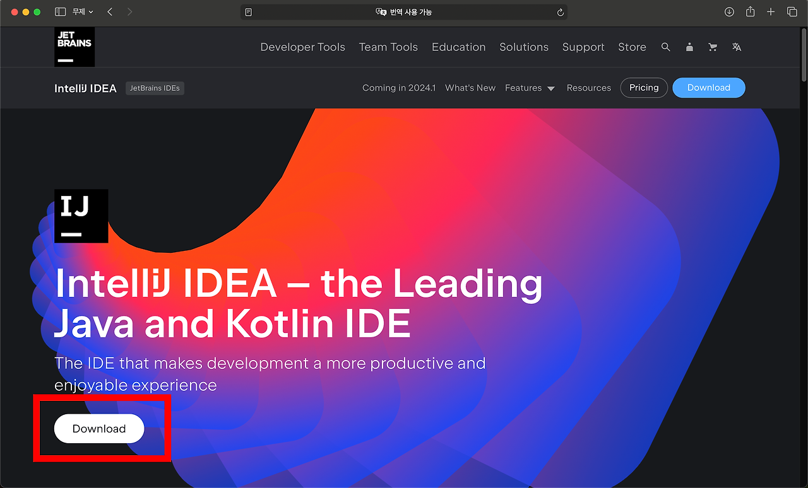Click the JetBrains logo
The height and width of the screenshot is (488, 808).
(74, 47)
